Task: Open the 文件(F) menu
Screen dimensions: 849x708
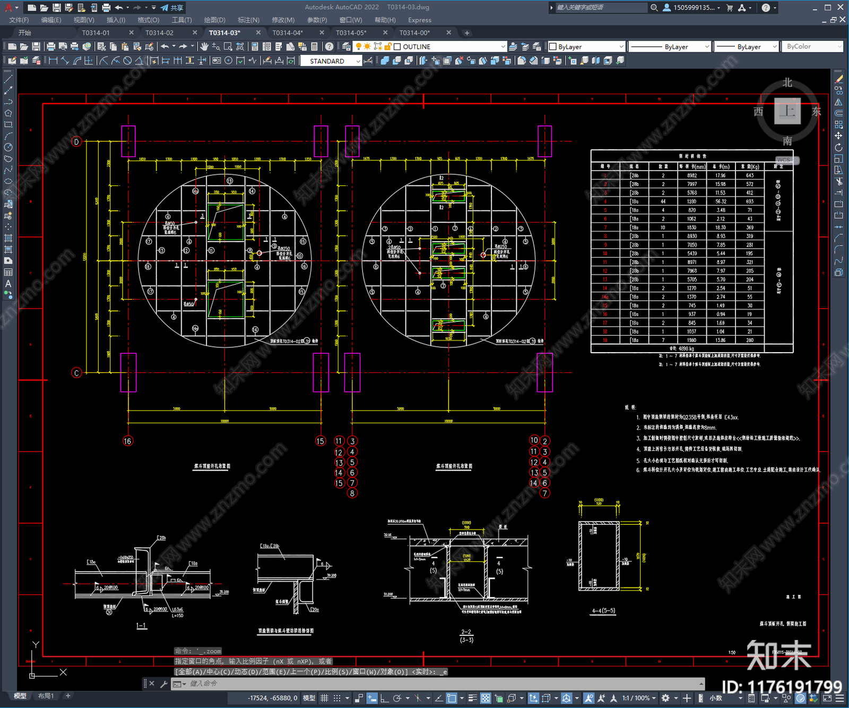Action: 19,20
